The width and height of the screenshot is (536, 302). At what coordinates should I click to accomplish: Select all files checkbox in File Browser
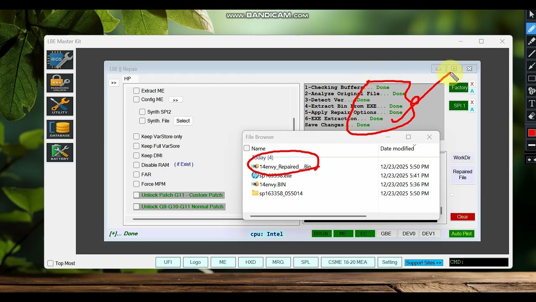pyautogui.click(x=247, y=148)
